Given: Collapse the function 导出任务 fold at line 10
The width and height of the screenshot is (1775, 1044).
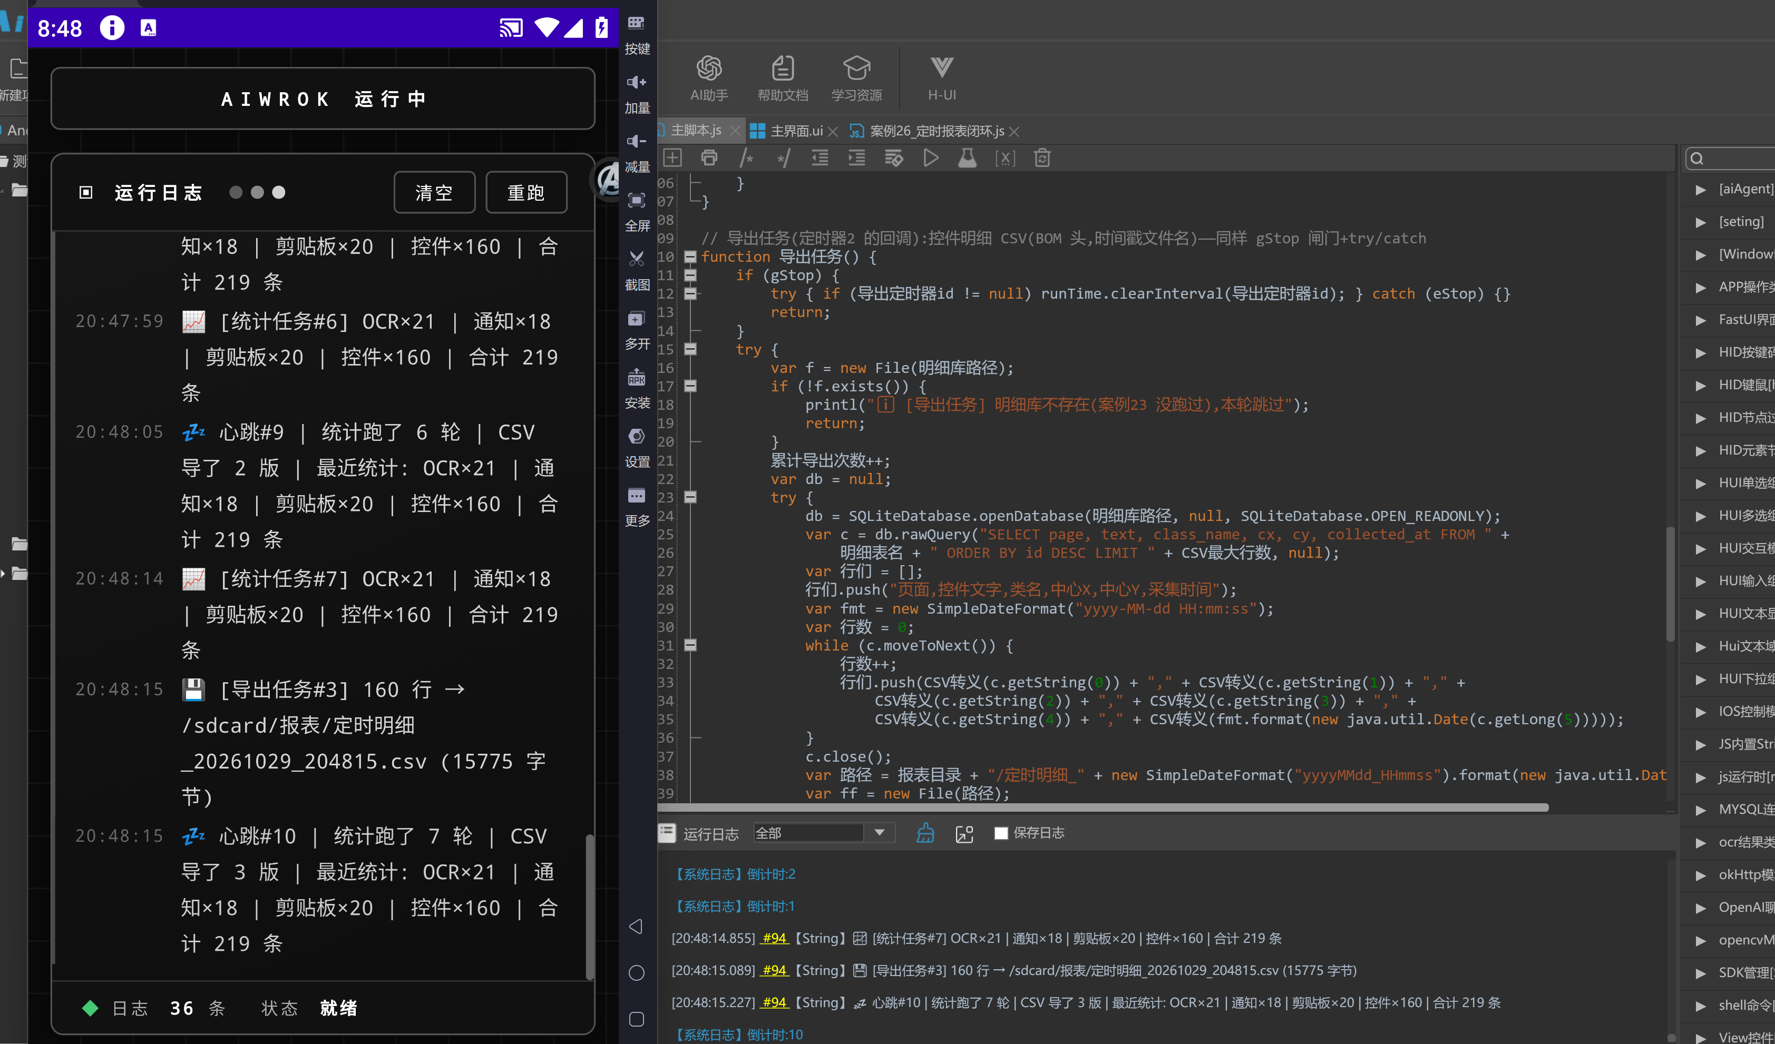Looking at the screenshot, I should 690,257.
